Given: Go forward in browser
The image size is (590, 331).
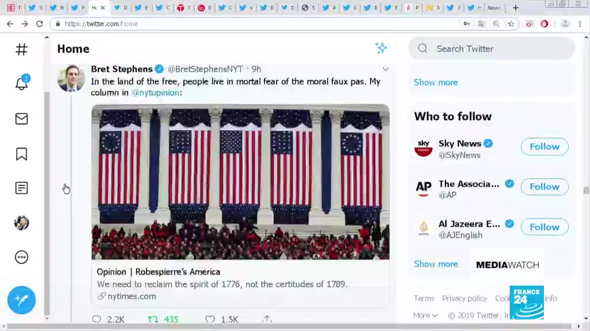Looking at the screenshot, I should [x=24, y=24].
